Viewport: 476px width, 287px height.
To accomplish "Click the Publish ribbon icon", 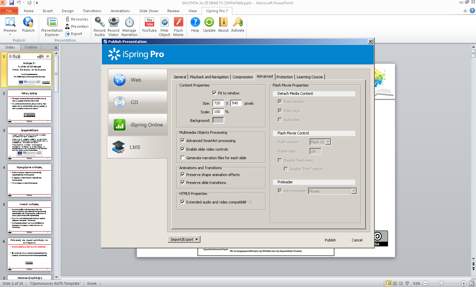I will tap(28, 25).
